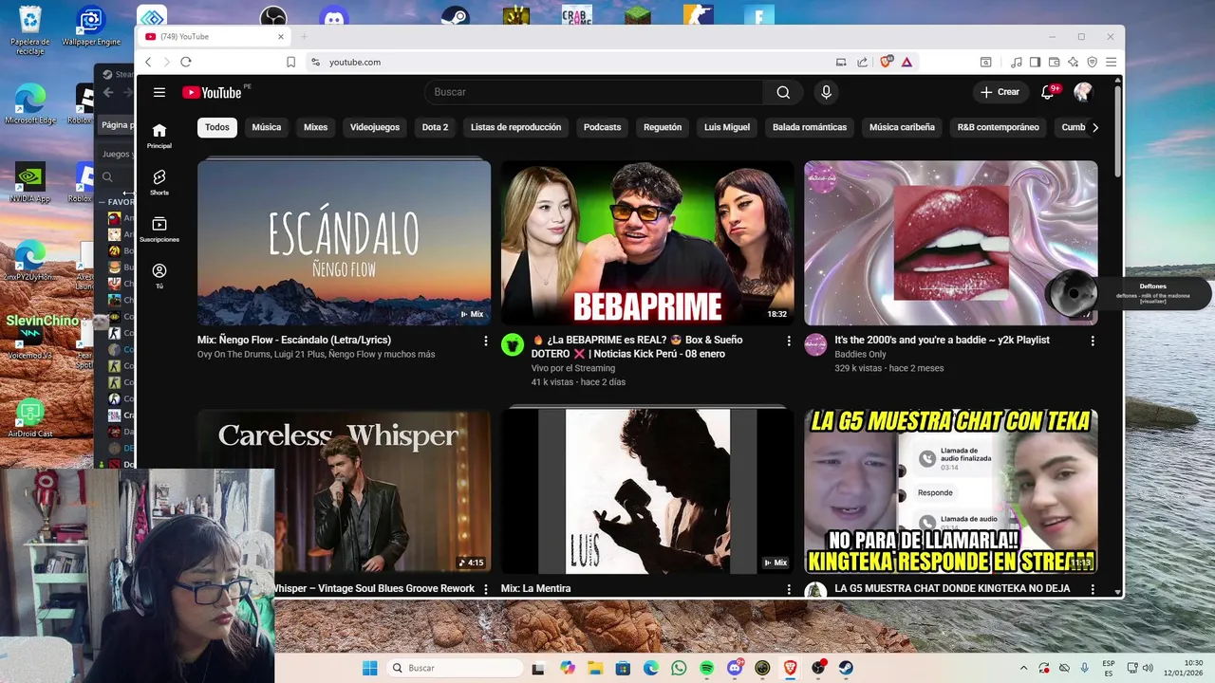This screenshot has height=683, width=1215.
Task: Open options menu for BEBAPRIME video
Action: [x=789, y=341]
